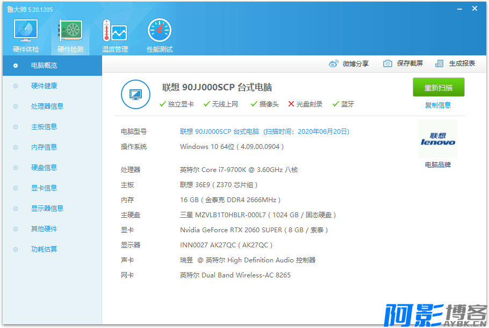489x328 pixels.
Task: Click the 复制信息 copy info link
Action: coord(438,105)
